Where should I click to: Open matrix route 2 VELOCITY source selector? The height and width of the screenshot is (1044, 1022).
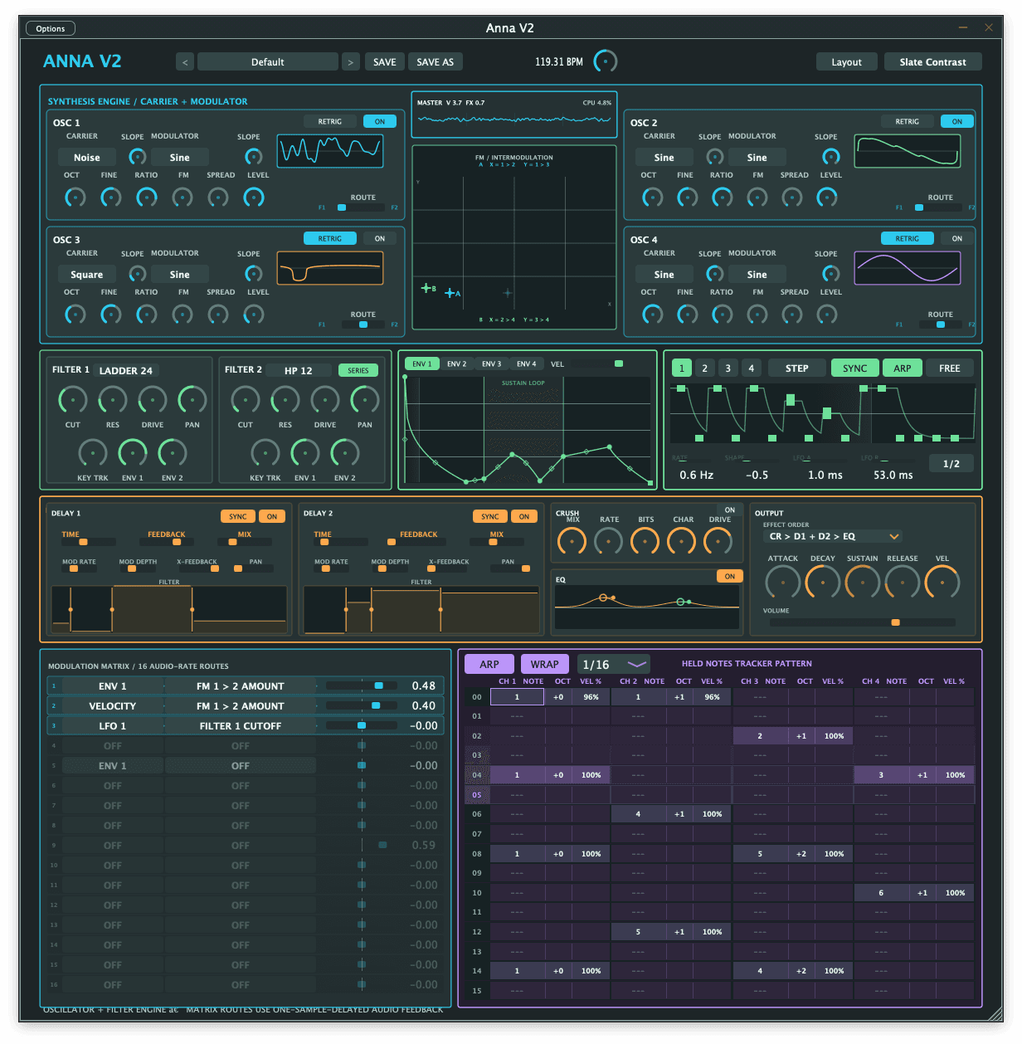113,706
